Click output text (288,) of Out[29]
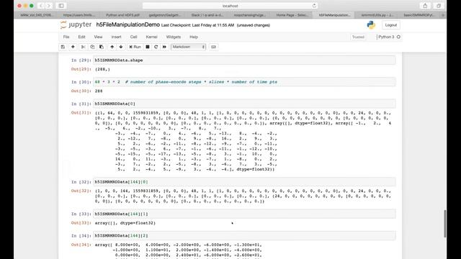This screenshot has height=259, width=461. 102,69
